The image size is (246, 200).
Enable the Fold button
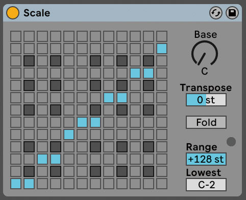pos(206,122)
